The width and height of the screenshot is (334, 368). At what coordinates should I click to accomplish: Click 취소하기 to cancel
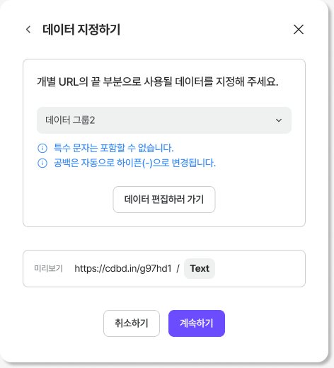coord(132,323)
